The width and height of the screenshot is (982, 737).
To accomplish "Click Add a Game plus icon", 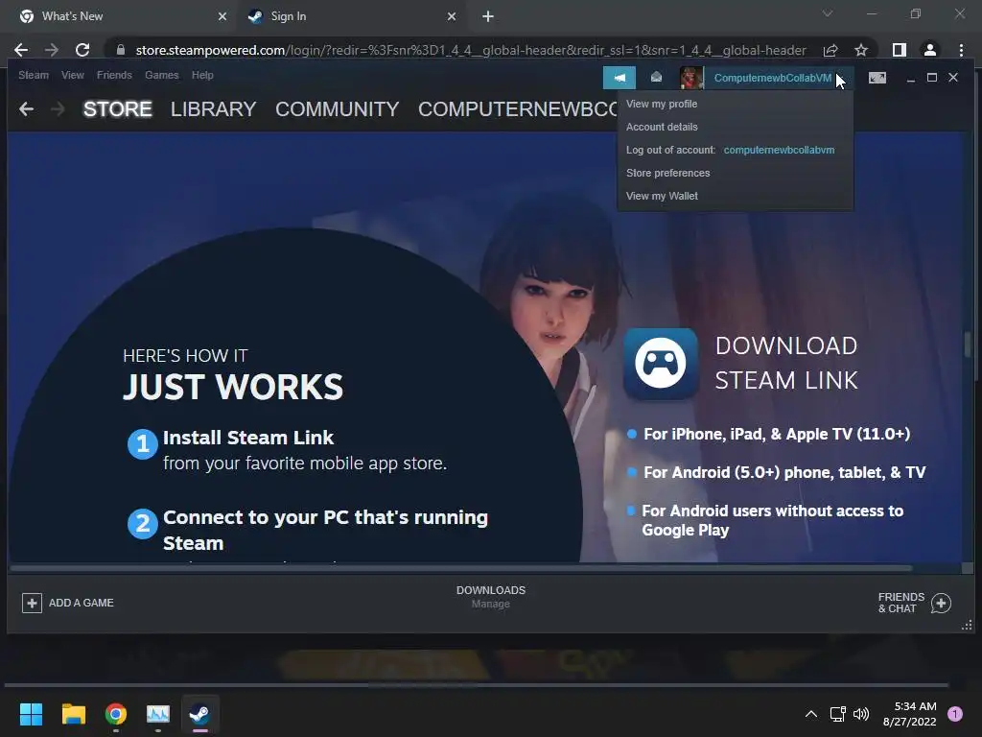I will [32, 603].
